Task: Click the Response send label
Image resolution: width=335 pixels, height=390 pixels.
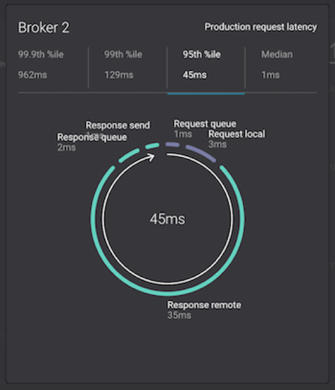Action: tap(118, 125)
